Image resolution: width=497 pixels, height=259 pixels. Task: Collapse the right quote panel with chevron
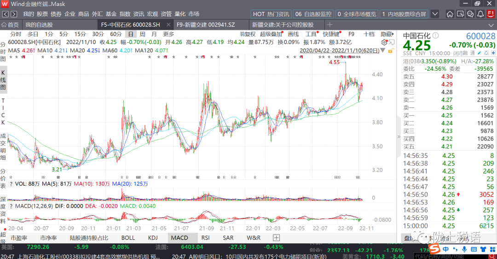pos(399,136)
